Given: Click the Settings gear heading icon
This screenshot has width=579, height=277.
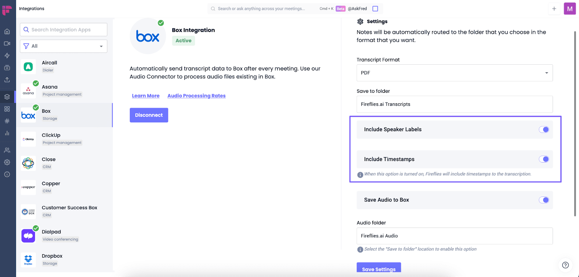Looking at the screenshot, I should click(360, 22).
